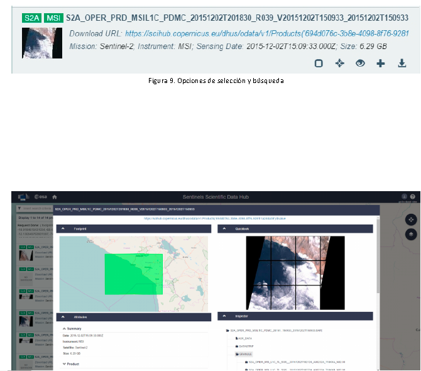Click the zoom-to-product crosshair icon
Screen dimensions: 421x371
click(x=340, y=64)
